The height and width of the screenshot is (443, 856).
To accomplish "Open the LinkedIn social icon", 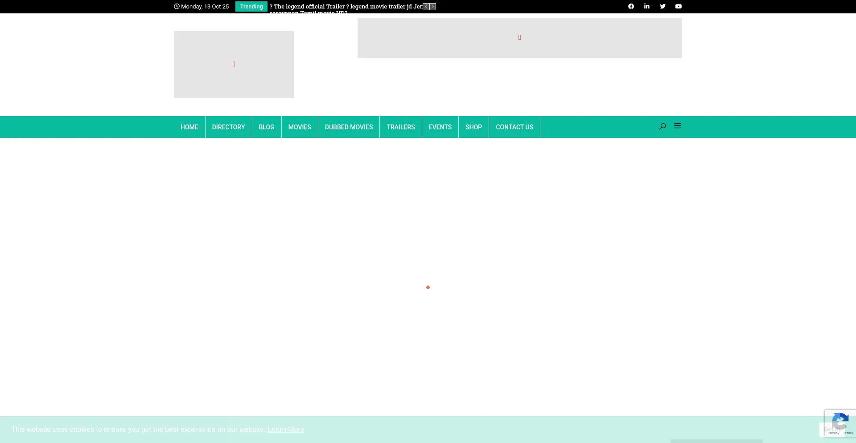I will pyautogui.click(x=646, y=6).
